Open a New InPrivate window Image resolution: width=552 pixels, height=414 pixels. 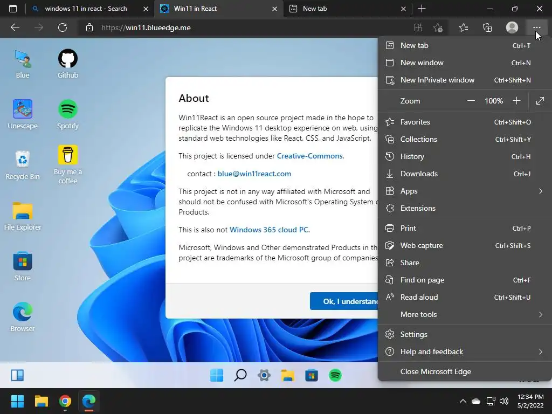[x=465, y=80]
